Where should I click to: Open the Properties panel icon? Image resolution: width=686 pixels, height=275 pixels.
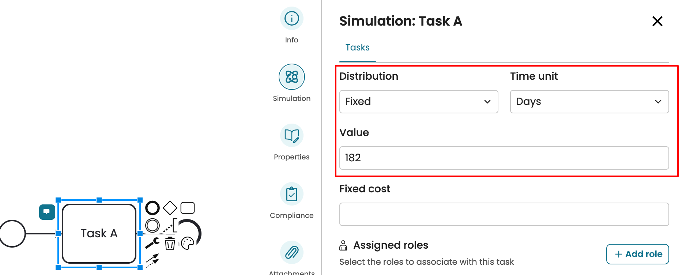pos(291,135)
